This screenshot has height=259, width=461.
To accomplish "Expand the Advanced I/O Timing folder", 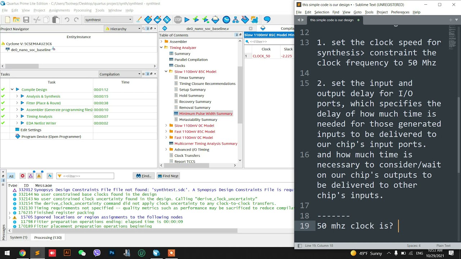I will (166, 150).
